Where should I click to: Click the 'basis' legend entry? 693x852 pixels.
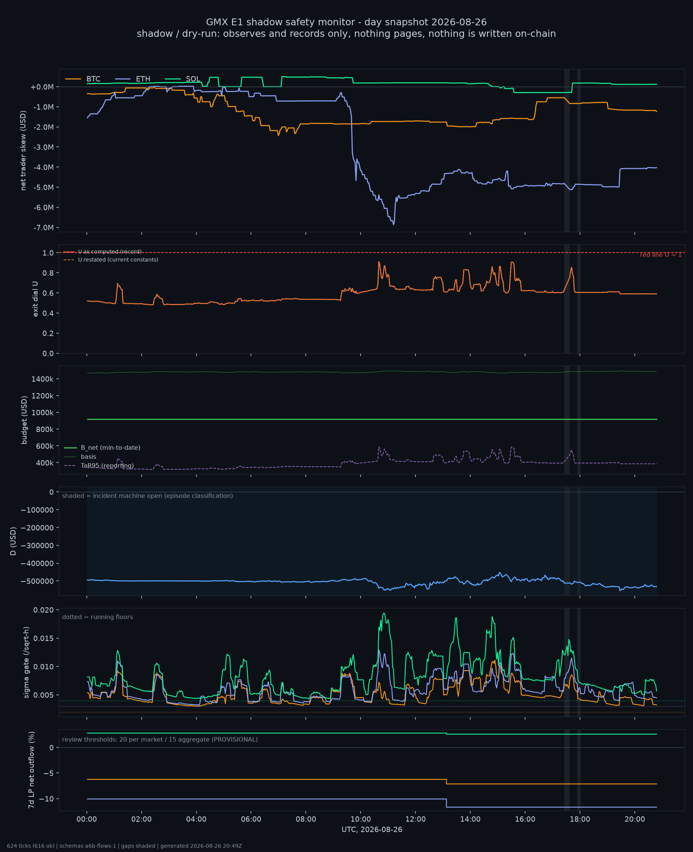click(x=80, y=457)
